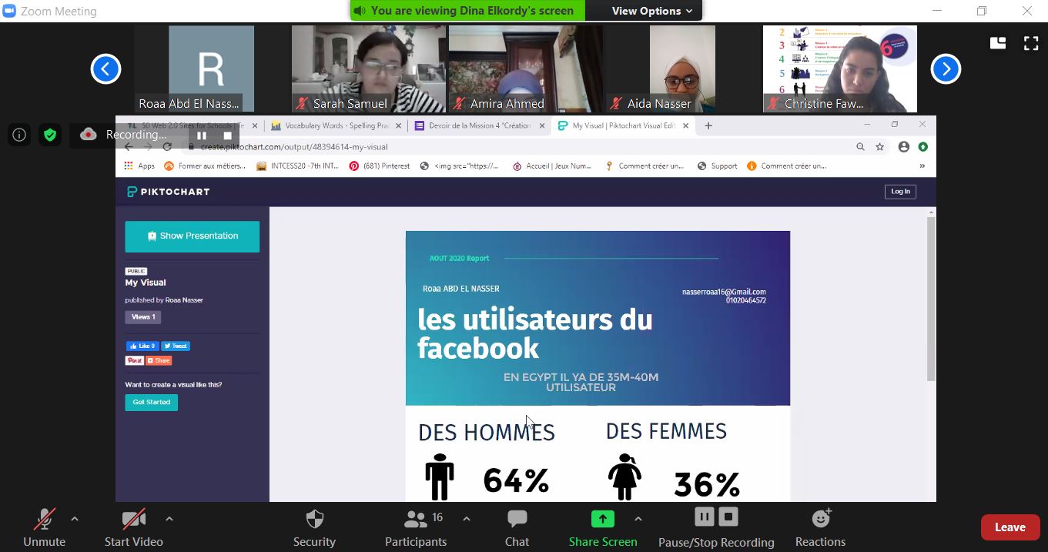Open the View Options dropdown
This screenshot has width=1048, height=552.
pyautogui.click(x=651, y=11)
